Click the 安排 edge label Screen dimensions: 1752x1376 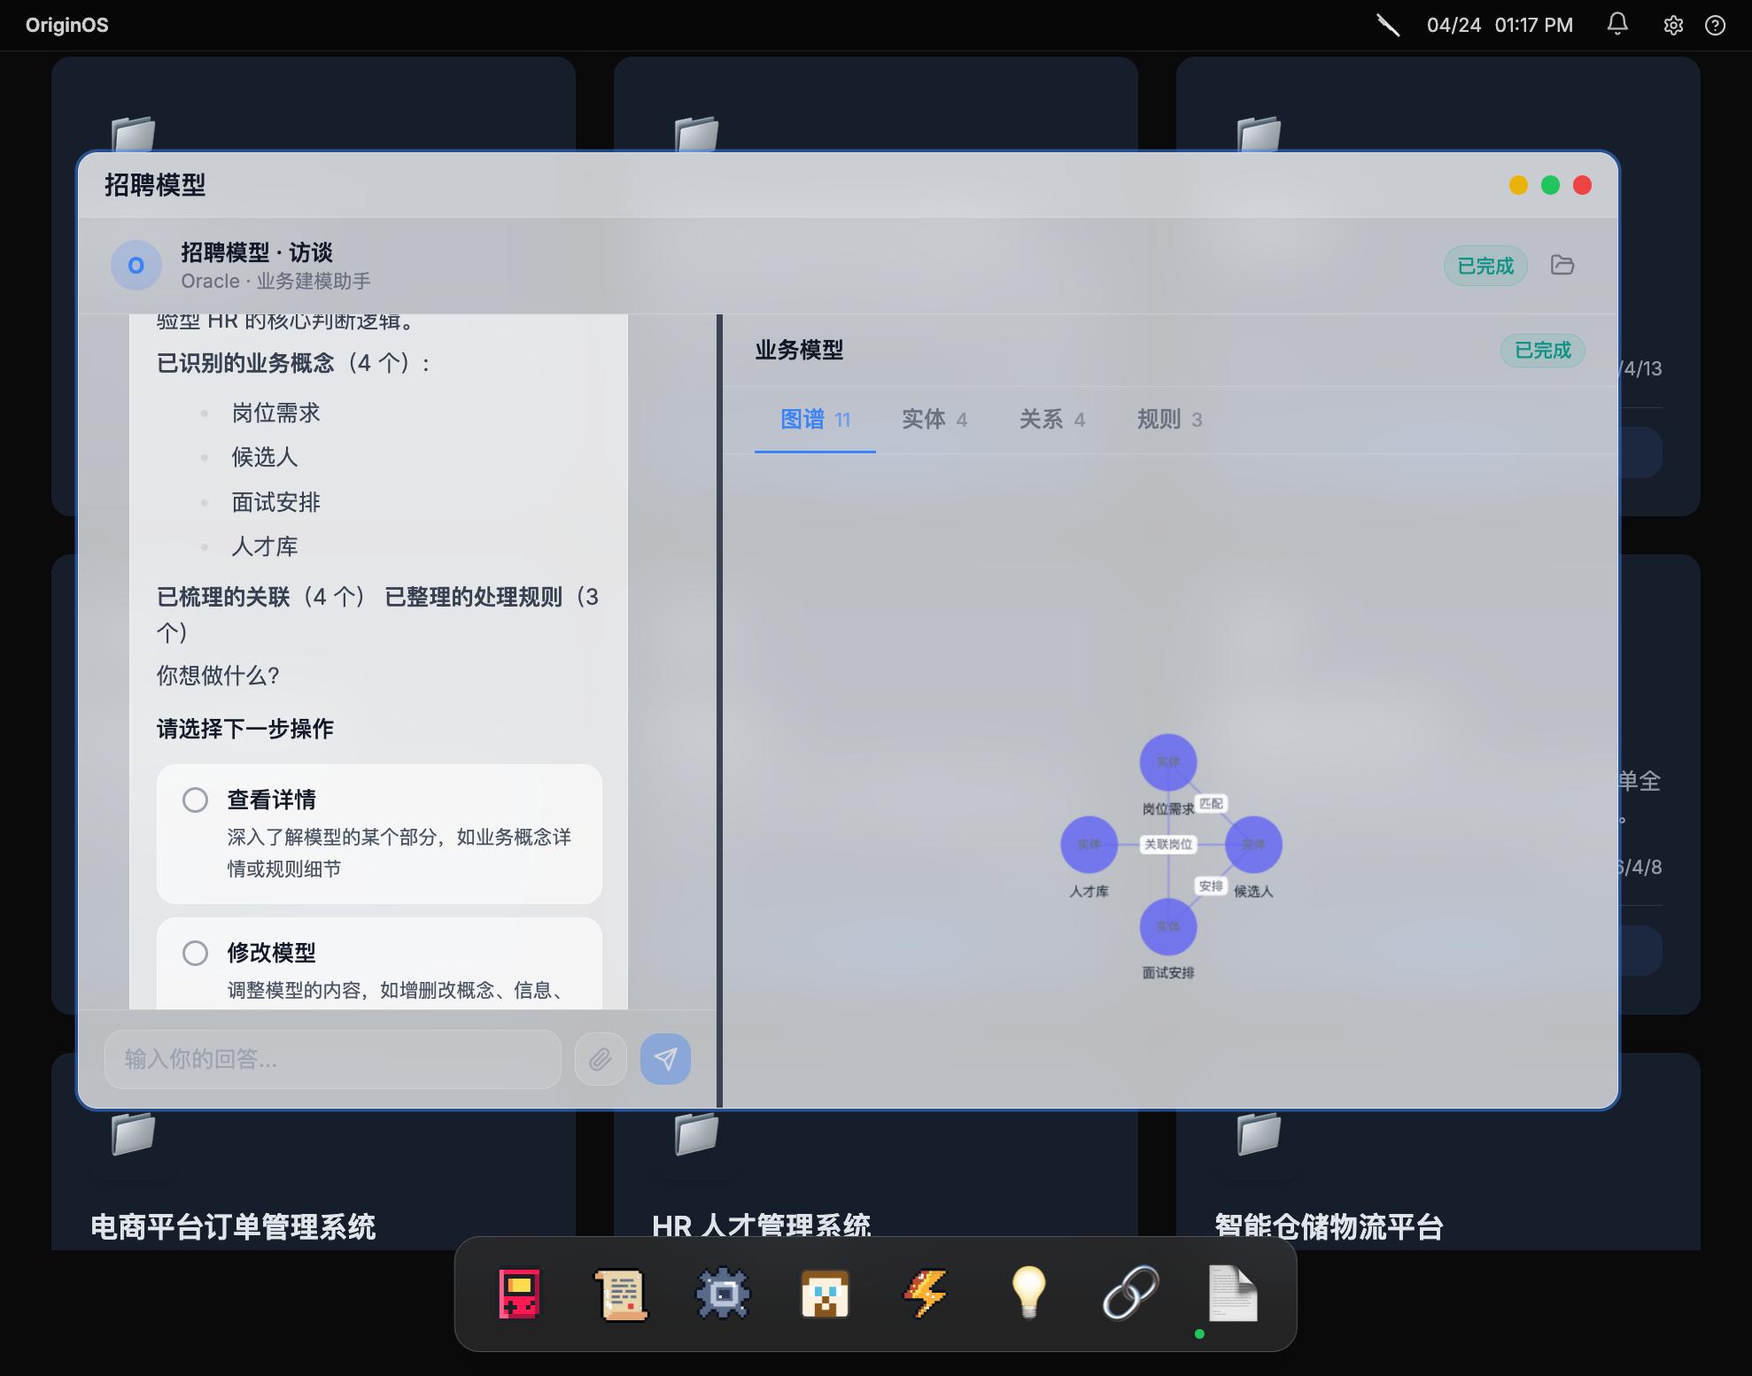pos(1211,885)
